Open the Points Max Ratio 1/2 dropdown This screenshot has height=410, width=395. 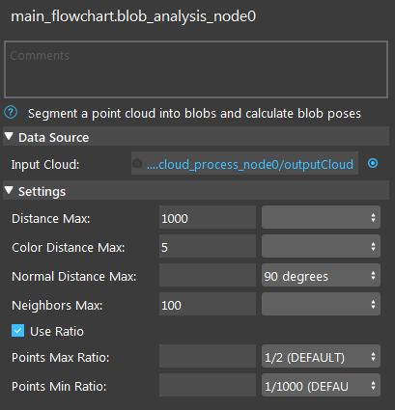coord(321,356)
